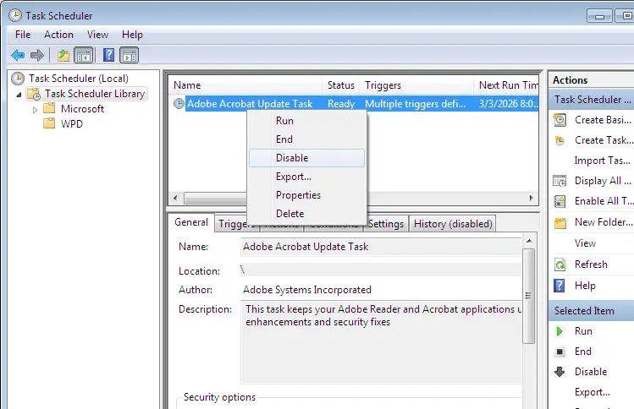Click the Task Scheduler title bar clock icon
634x409 pixels.
pyautogui.click(x=15, y=15)
